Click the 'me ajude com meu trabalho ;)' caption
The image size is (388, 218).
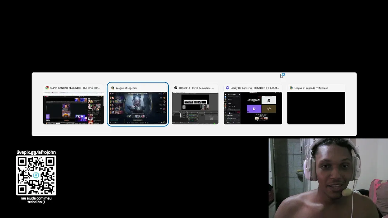point(36,200)
